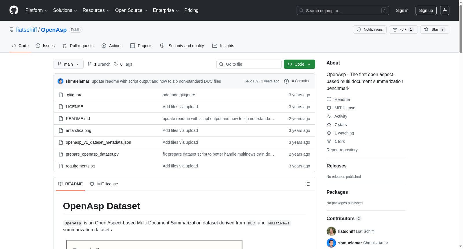Click the search magnifier icon in header
This screenshot has width=463, height=249.
click(x=302, y=10)
